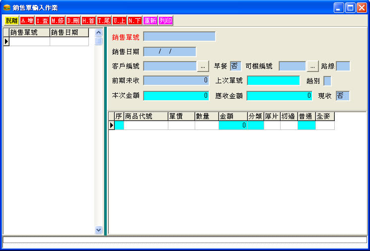Click the 客戶編號 input field
This screenshot has width=370, height=251.
[x=170, y=66]
